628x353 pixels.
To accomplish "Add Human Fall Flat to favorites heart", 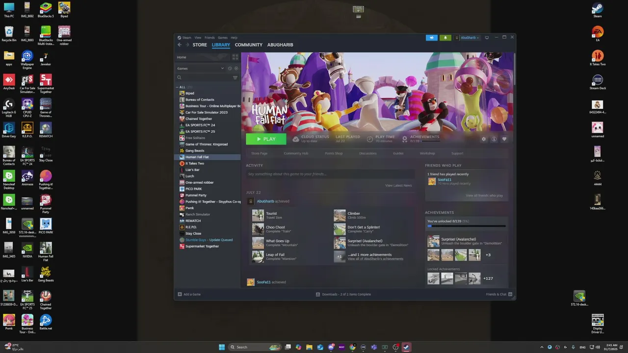I will pyautogui.click(x=504, y=139).
